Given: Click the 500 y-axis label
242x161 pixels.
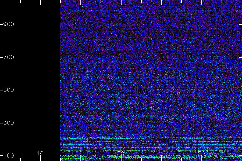Looking at the screenshot, I should pos(9,90).
